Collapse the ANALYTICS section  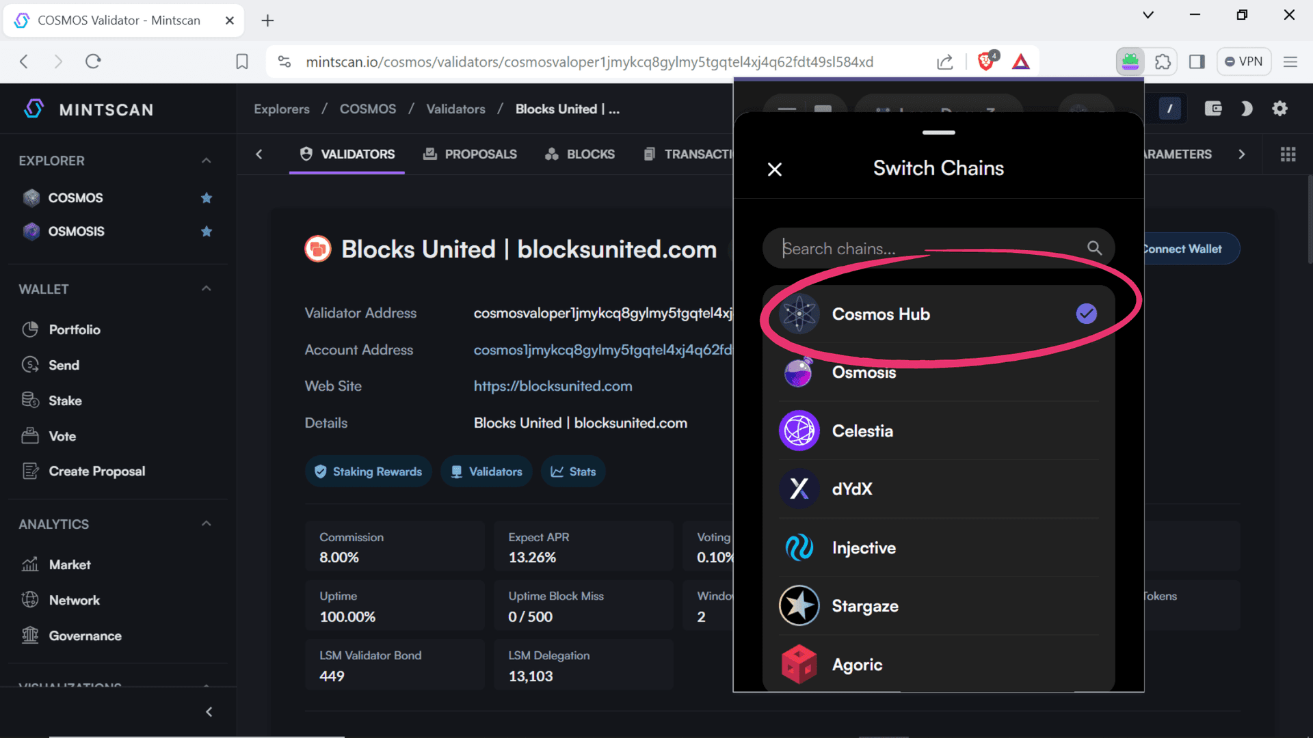click(x=207, y=523)
